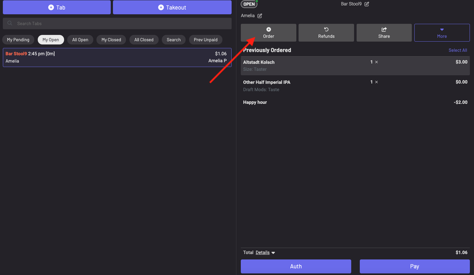Screen dimensions: 474x275
Task: Open the Prev Unpaid filter
Action: [206, 40]
